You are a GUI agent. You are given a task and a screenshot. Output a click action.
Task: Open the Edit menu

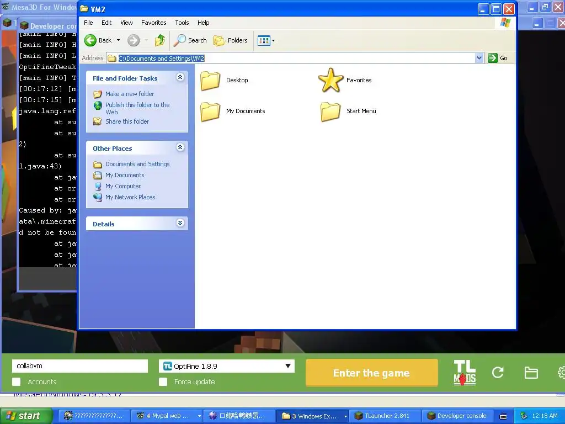tap(106, 23)
